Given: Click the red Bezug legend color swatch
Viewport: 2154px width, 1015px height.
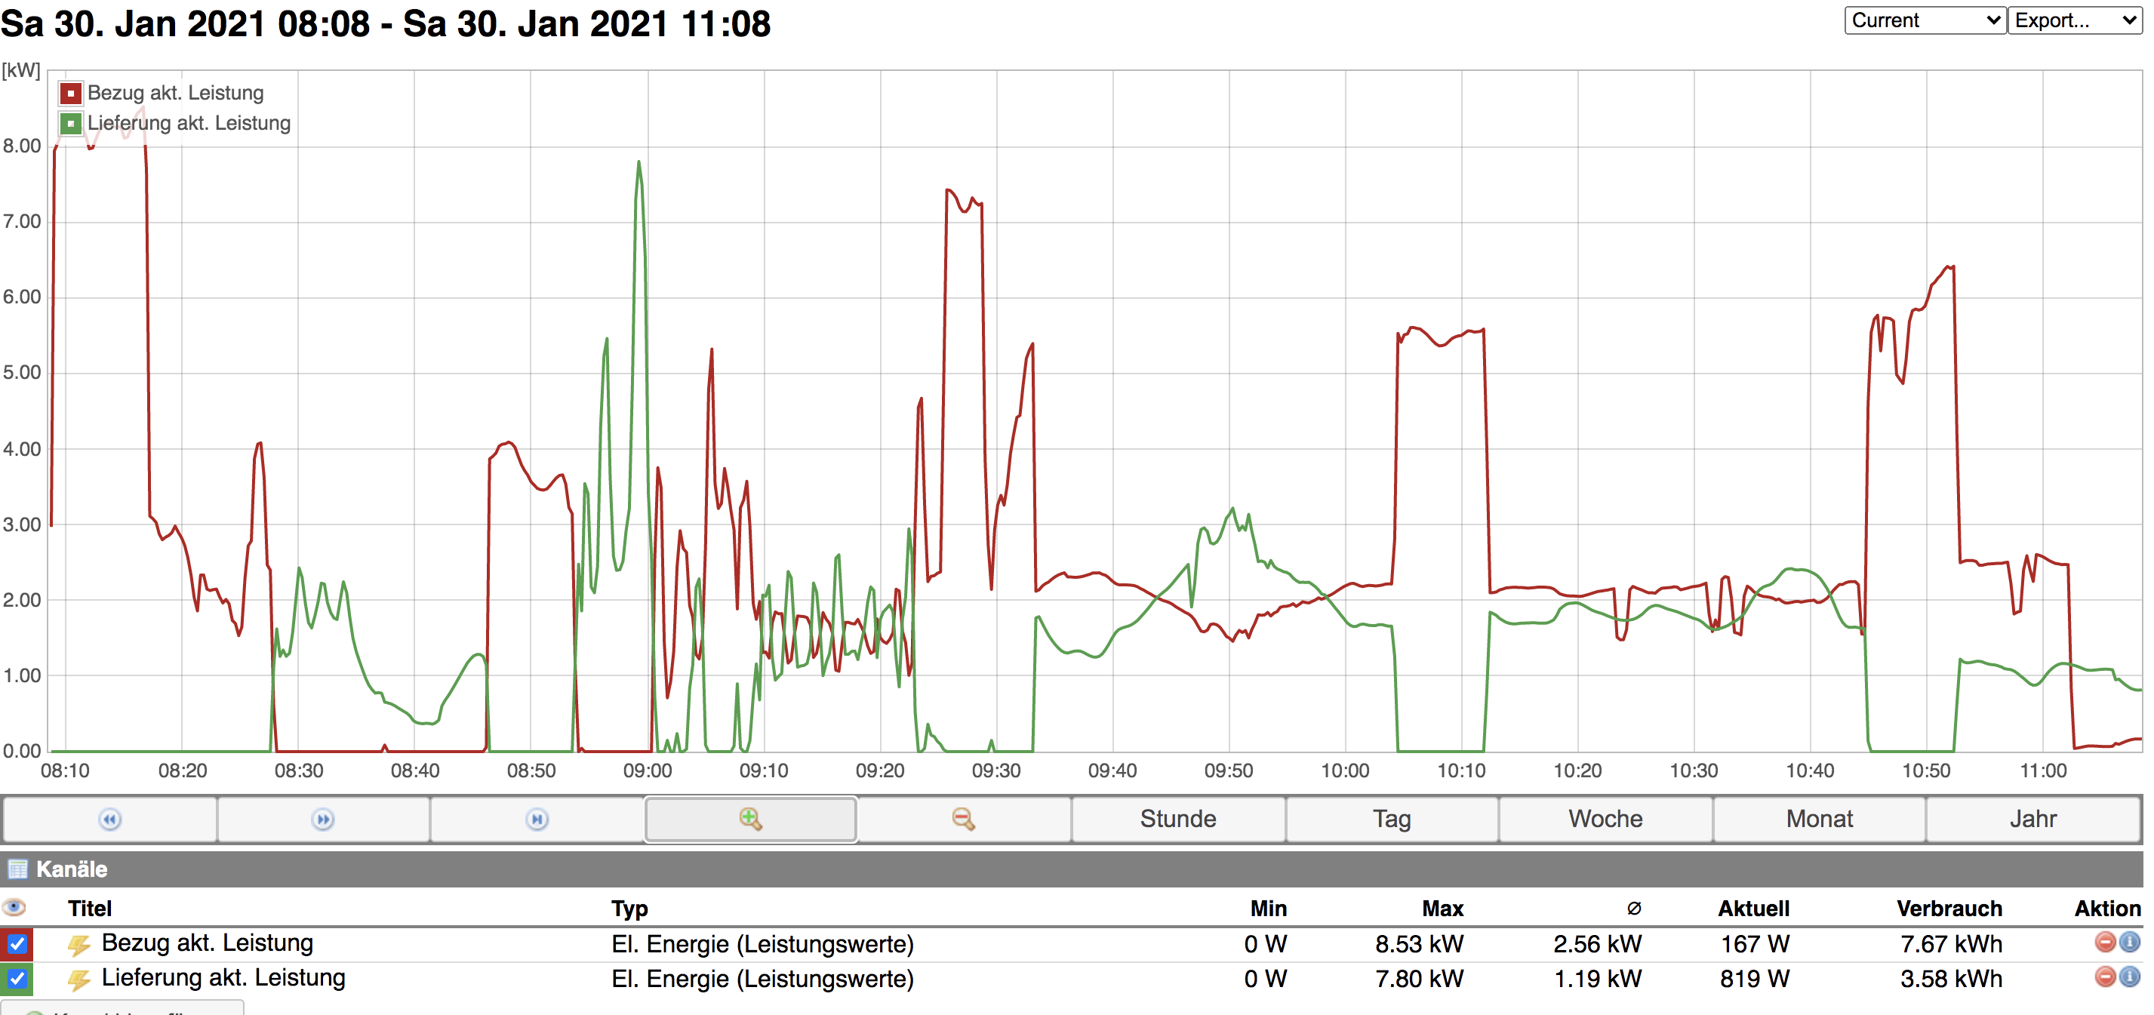Looking at the screenshot, I should click(x=71, y=93).
